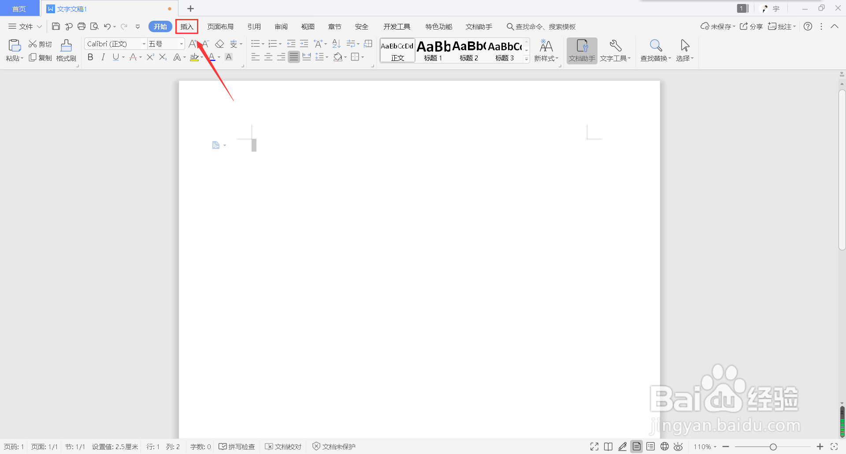Click the Paste clipboard icon
This screenshot has height=454, width=846.
point(15,45)
